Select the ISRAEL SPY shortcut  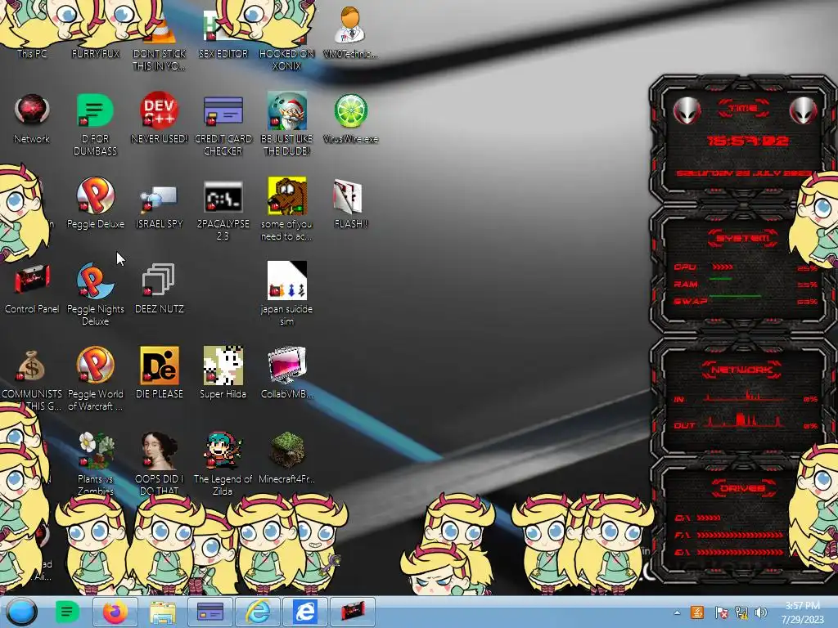(159, 198)
